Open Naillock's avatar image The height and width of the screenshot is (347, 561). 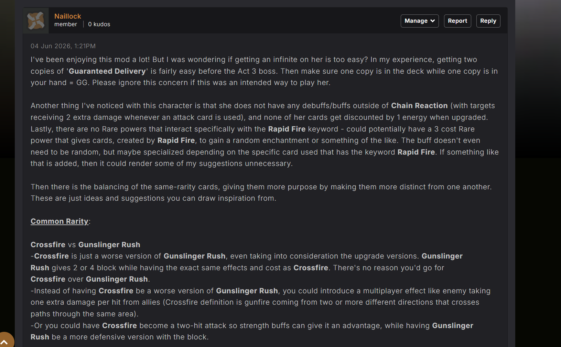point(36,21)
